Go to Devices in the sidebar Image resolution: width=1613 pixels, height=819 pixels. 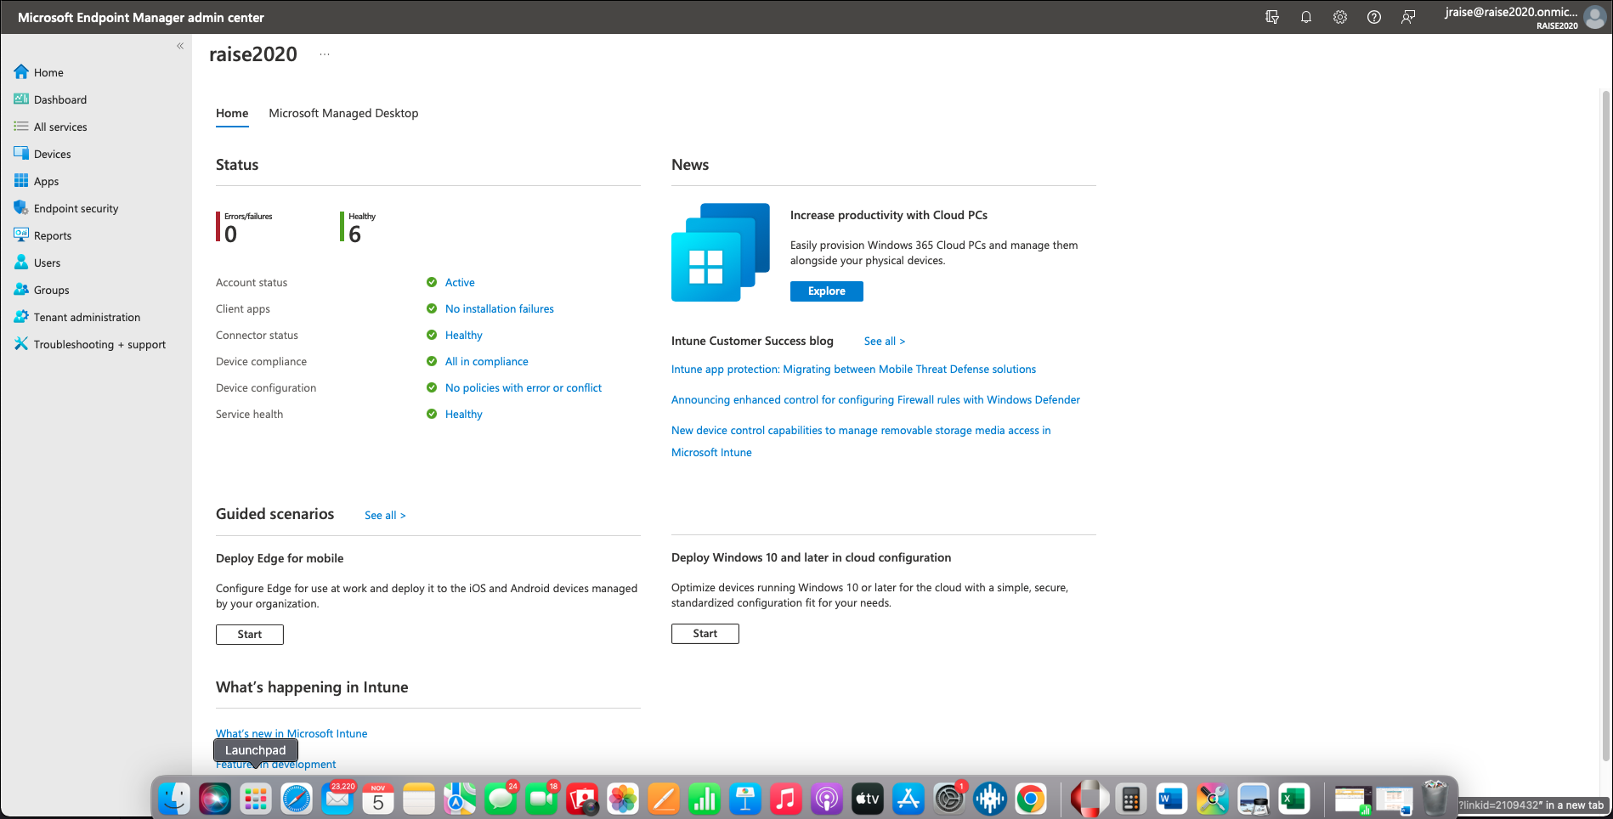pos(52,154)
